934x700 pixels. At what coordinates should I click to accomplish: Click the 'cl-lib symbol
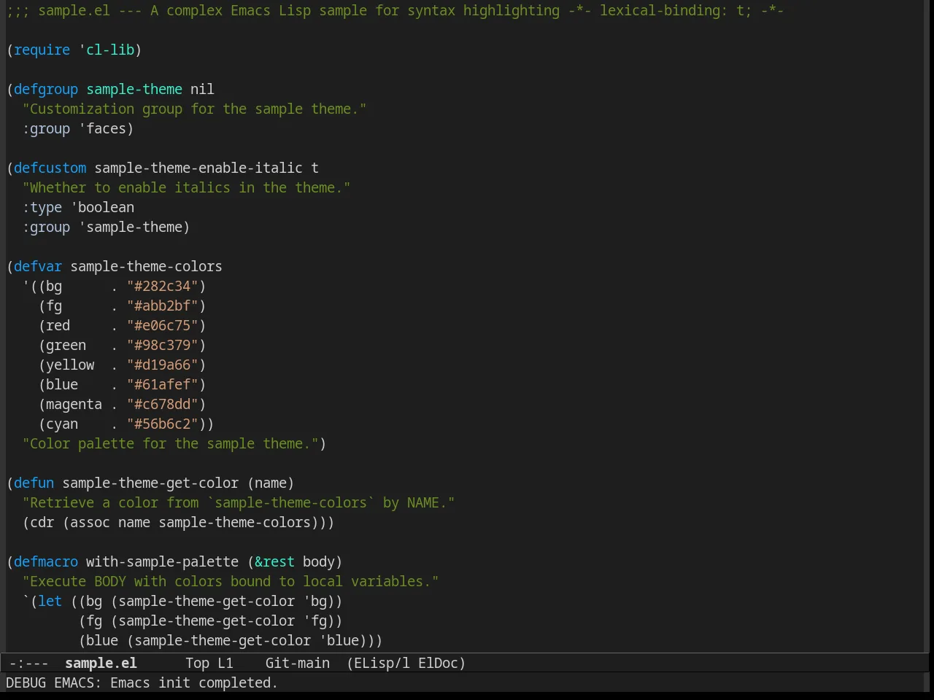coord(107,50)
